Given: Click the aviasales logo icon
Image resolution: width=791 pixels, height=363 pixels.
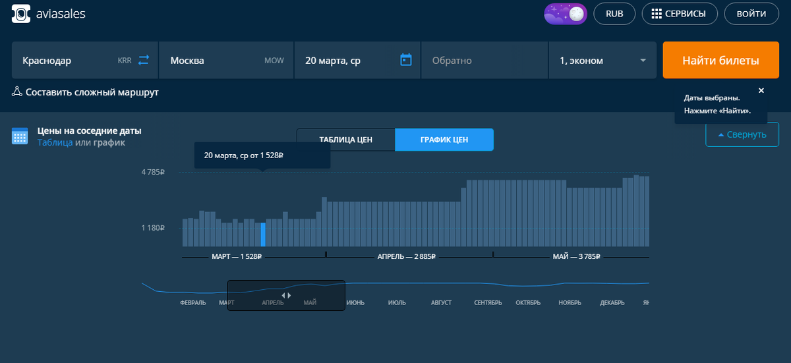Looking at the screenshot, I should coord(22,13).
